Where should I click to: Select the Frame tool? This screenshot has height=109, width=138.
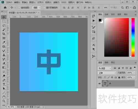[x=4, y=38]
